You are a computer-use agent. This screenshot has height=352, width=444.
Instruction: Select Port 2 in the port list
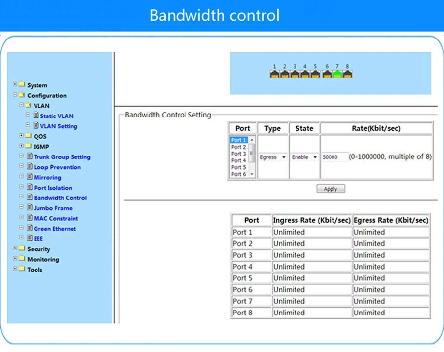(x=239, y=147)
